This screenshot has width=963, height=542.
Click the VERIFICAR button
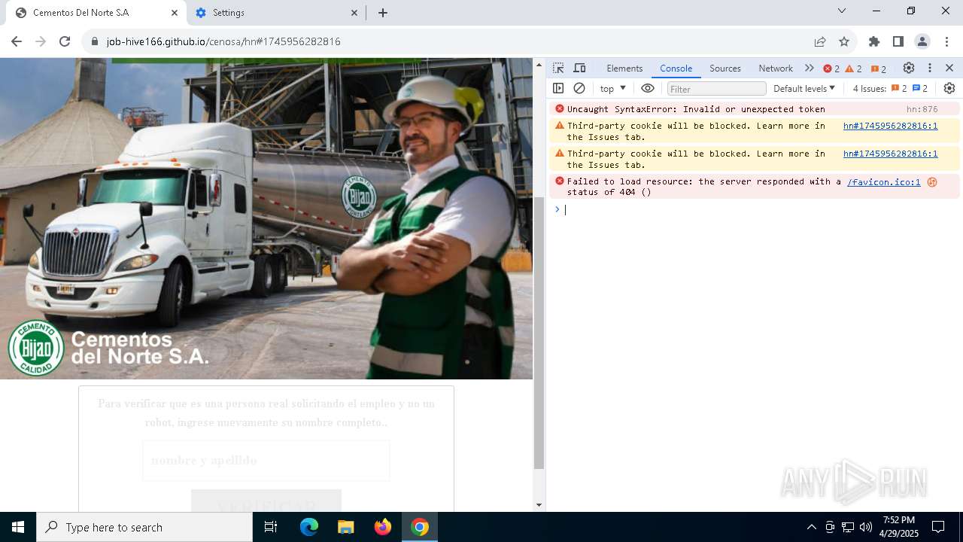click(x=266, y=501)
